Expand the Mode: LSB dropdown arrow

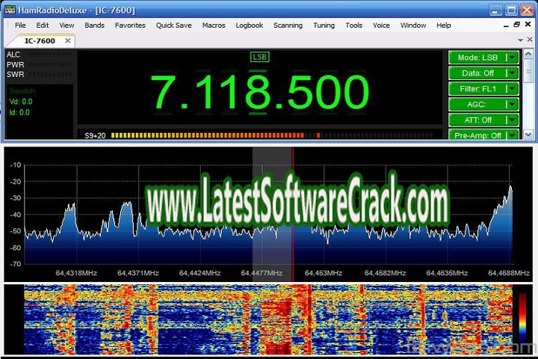(511, 57)
